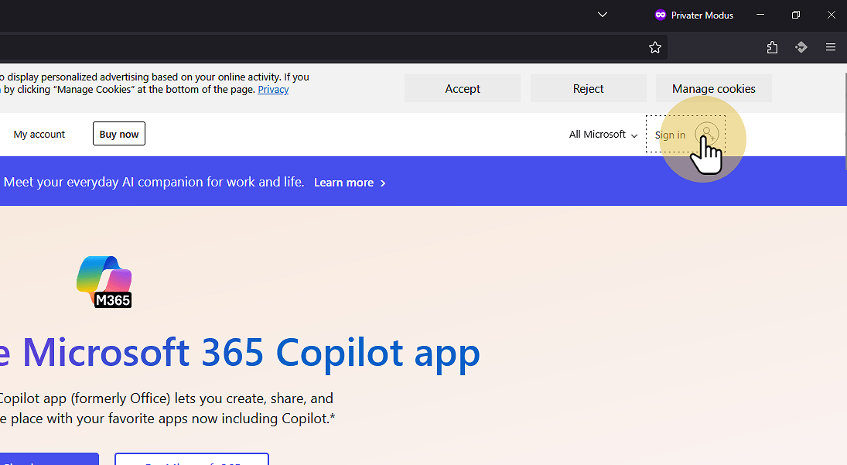Screen dimensions: 847x465
Task: Reject the cookies in the banner
Action: (588, 89)
